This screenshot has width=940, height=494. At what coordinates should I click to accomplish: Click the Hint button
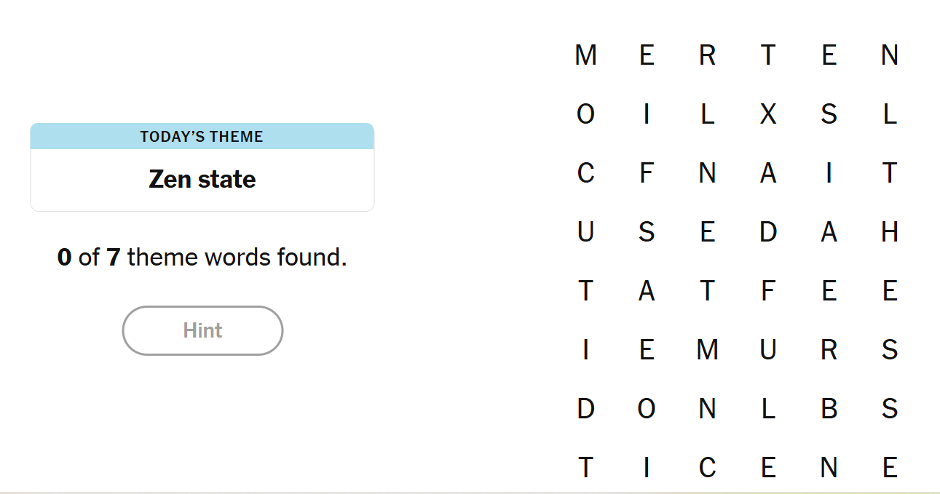(x=202, y=330)
